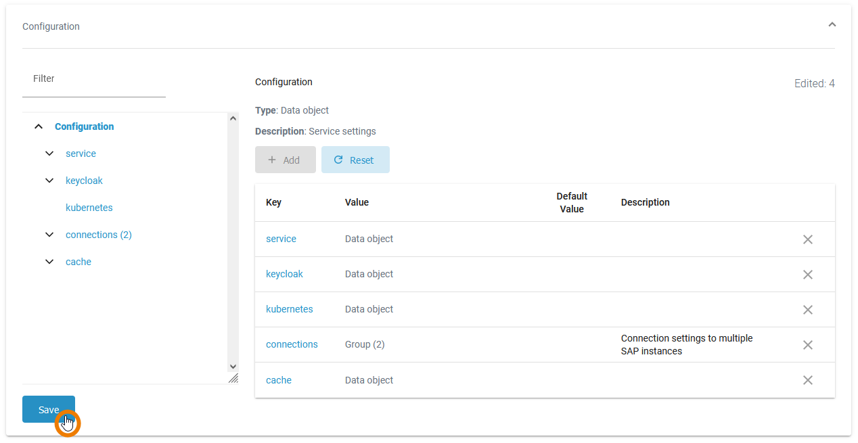
Task: Click the Add button
Action: pyautogui.click(x=285, y=160)
